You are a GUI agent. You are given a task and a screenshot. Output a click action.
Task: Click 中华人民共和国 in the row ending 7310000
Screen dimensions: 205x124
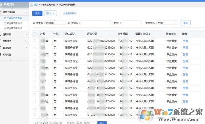pyautogui.click(x=145, y=68)
